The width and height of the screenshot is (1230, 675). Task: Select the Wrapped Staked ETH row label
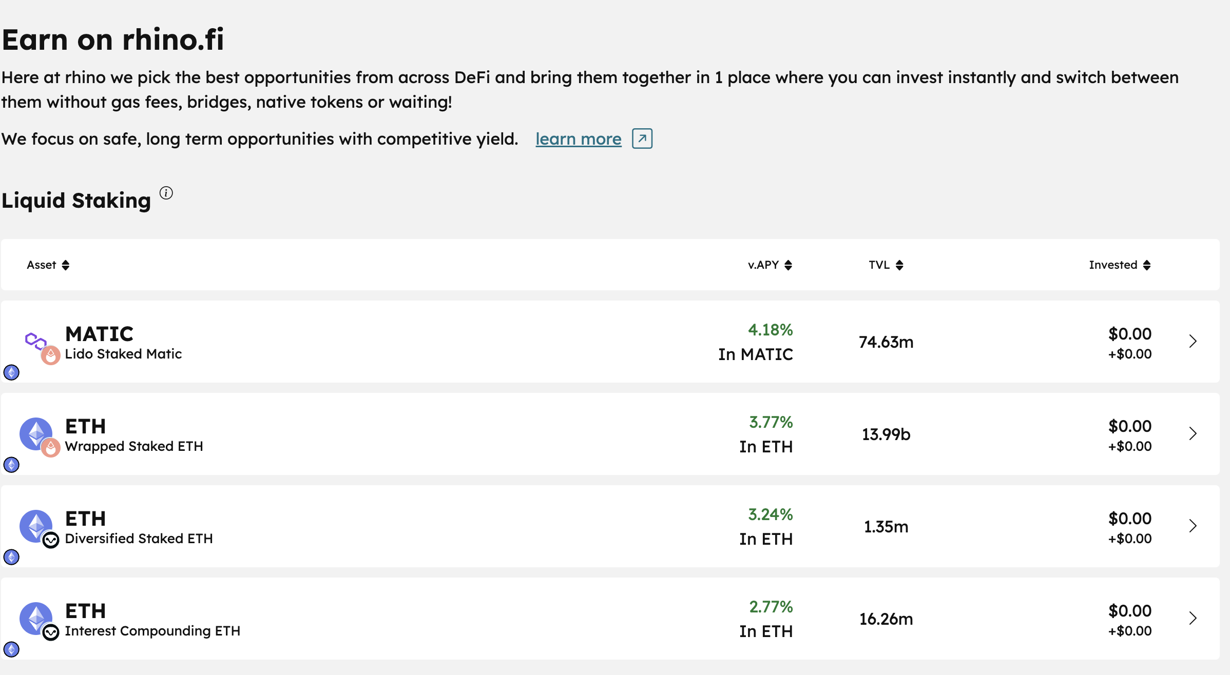tap(134, 446)
